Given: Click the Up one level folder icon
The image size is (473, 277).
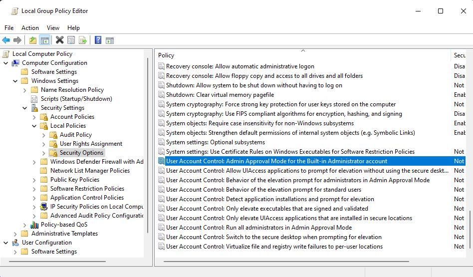Looking at the screenshot, I should (x=32, y=40).
